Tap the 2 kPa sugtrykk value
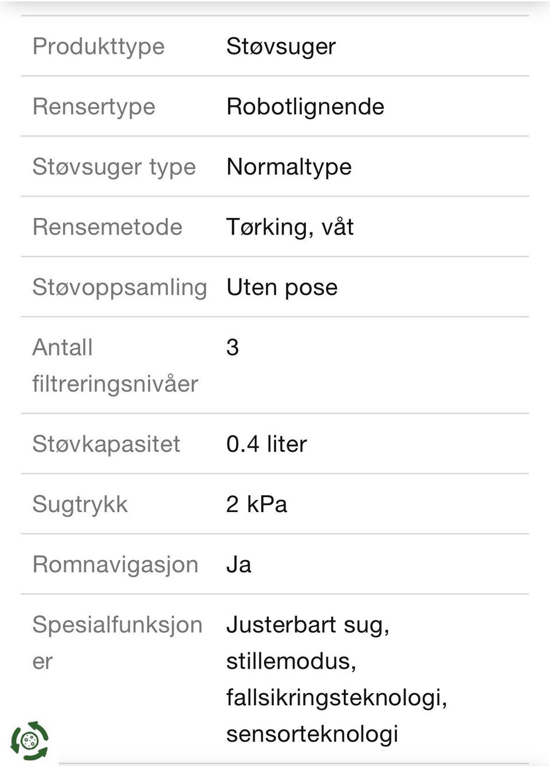 [x=256, y=505]
